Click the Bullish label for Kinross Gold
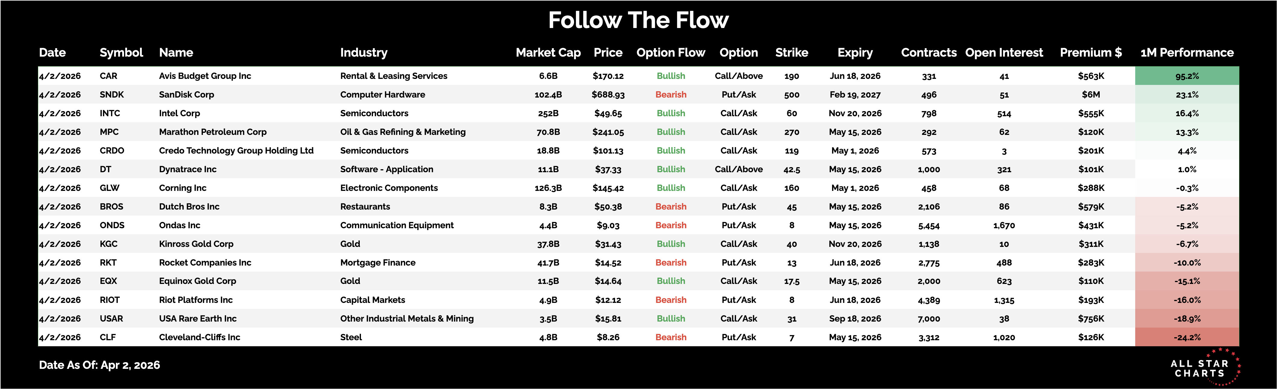The height and width of the screenshot is (389, 1277). coord(671,244)
